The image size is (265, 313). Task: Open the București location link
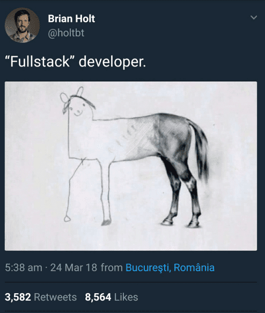tap(148, 267)
